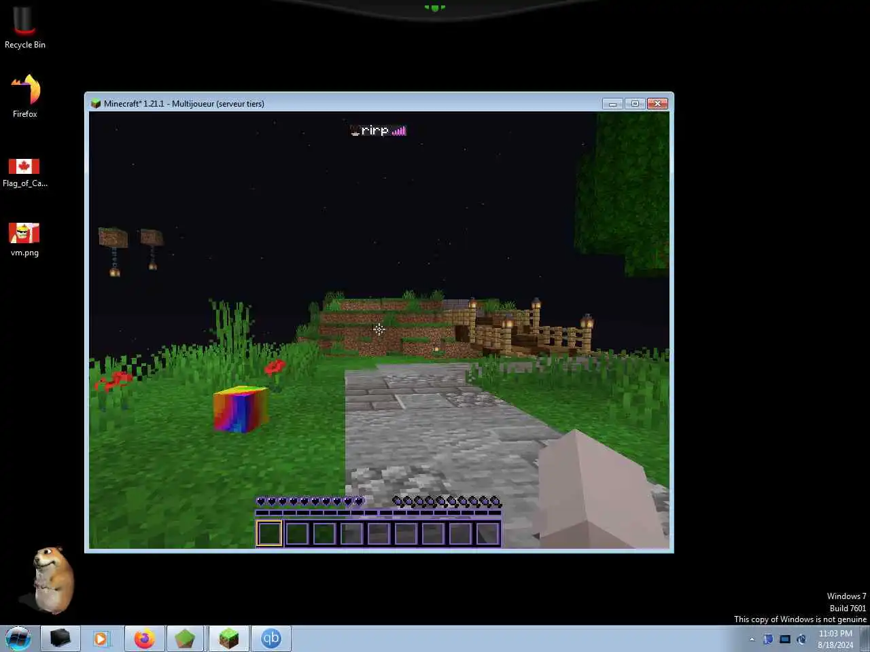Open the Windows Start menu
The image size is (870, 652).
tap(18, 639)
